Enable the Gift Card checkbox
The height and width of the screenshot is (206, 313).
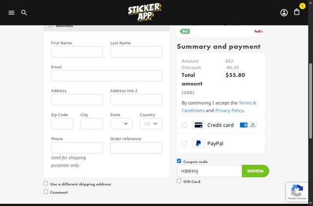(x=179, y=181)
